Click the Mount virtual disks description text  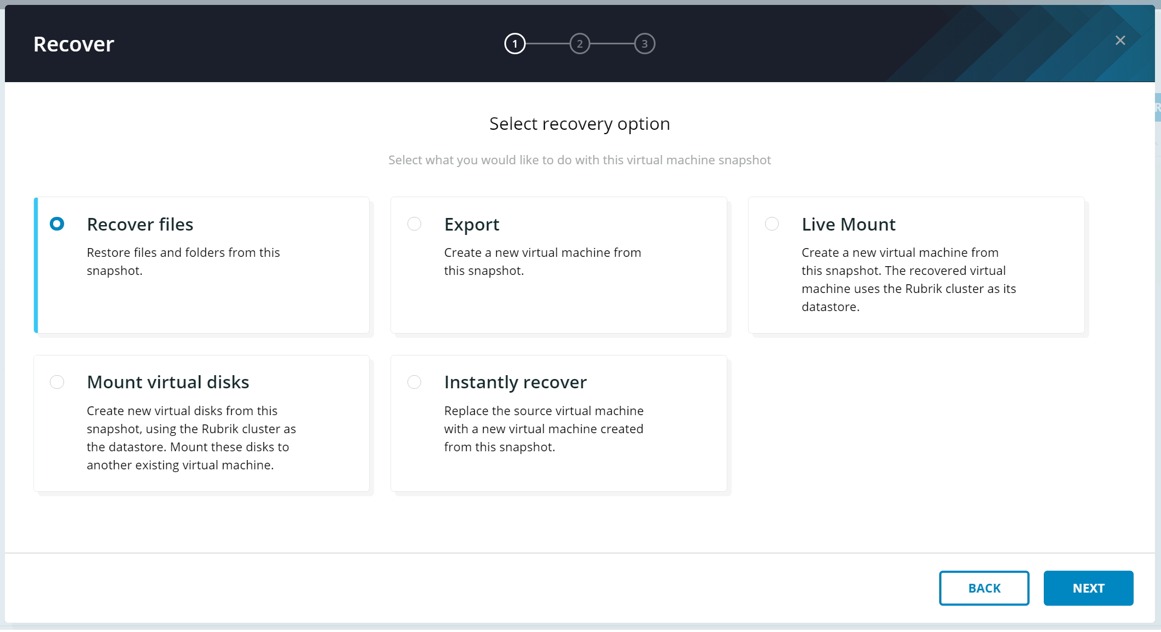(x=191, y=438)
